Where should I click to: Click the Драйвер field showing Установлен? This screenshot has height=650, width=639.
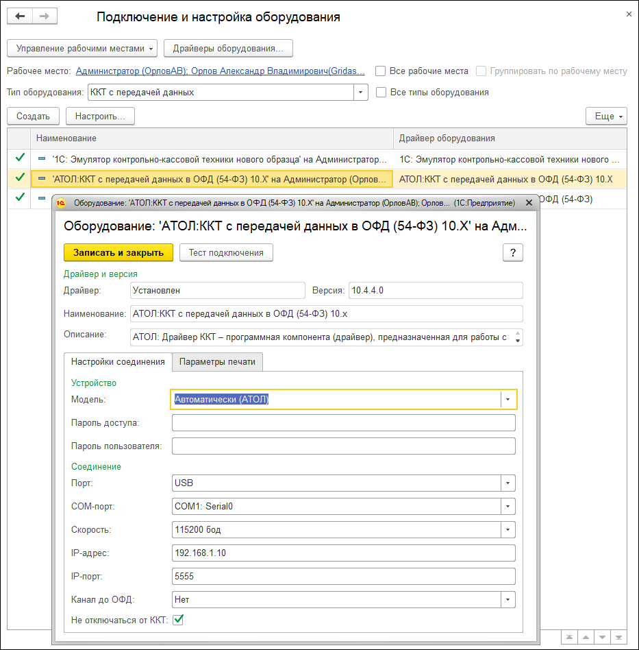coord(217,290)
